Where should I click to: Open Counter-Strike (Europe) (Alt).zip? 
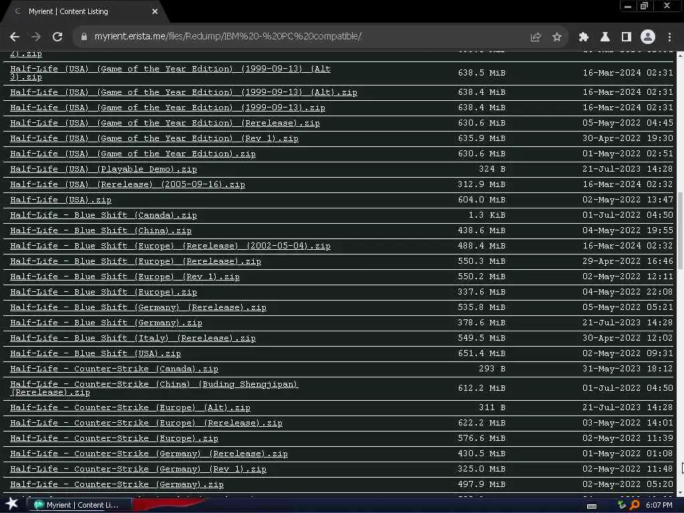pos(130,407)
